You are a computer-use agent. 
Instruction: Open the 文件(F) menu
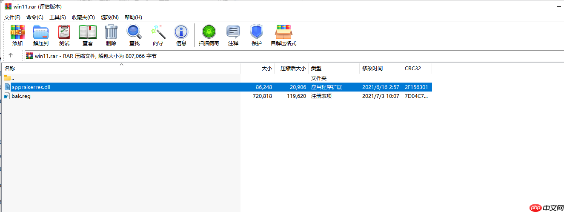(12, 17)
